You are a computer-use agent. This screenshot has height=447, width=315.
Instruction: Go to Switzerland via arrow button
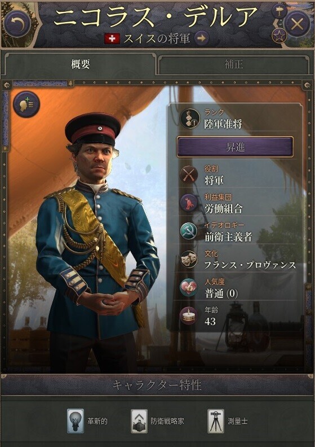(x=202, y=38)
